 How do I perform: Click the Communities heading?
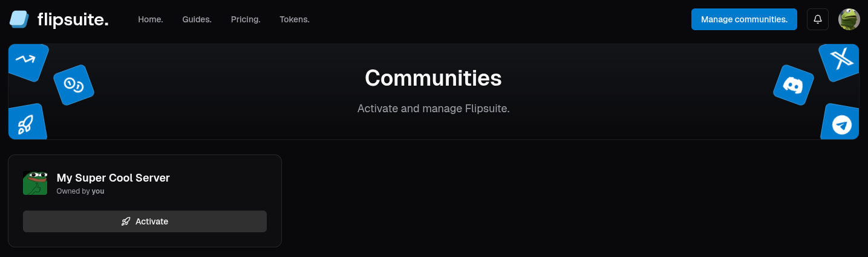(x=433, y=78)
